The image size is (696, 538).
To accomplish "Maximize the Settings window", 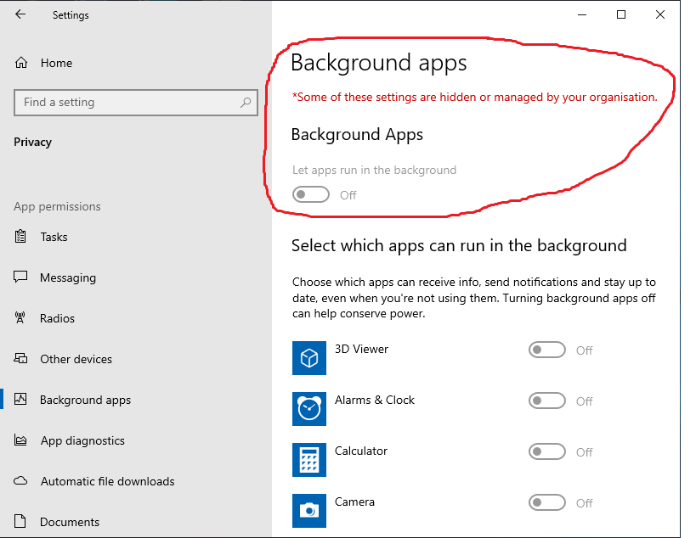I will (621, 14).
